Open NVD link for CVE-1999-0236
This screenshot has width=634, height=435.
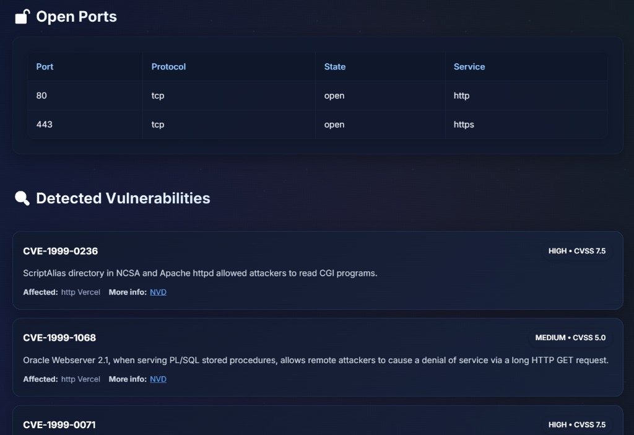(158, 292)
